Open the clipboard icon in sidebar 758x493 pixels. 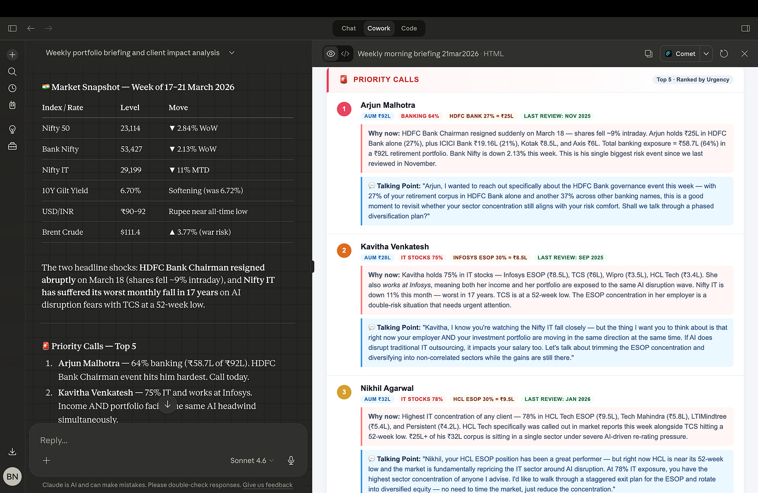[12, 105]
